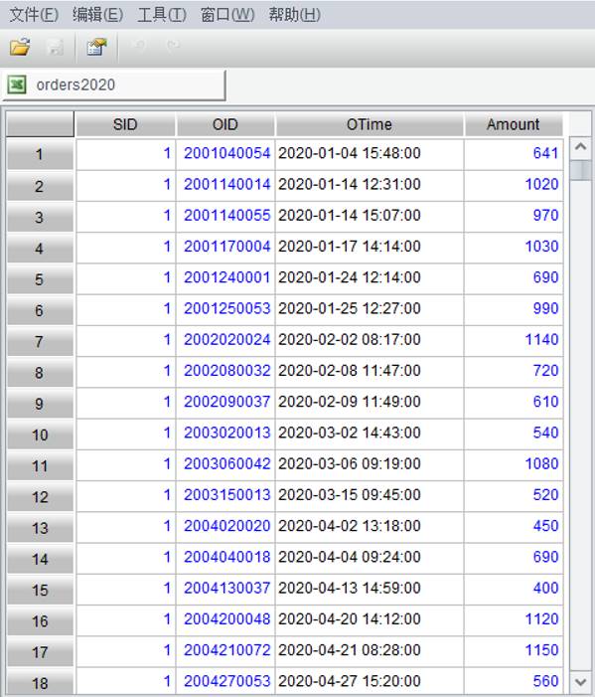
Task: Click the undo arrow icon
Action: tap(140, 46)
